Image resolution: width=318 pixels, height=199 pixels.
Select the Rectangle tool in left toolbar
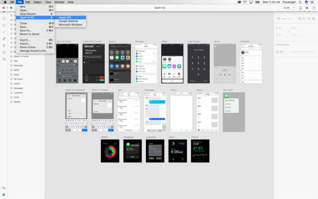tap(4, 19)
